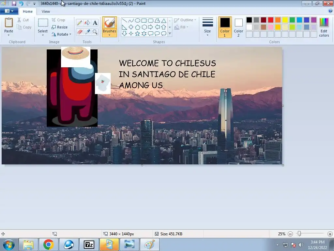Open the Paint file menu button

[x=9, y=11]
